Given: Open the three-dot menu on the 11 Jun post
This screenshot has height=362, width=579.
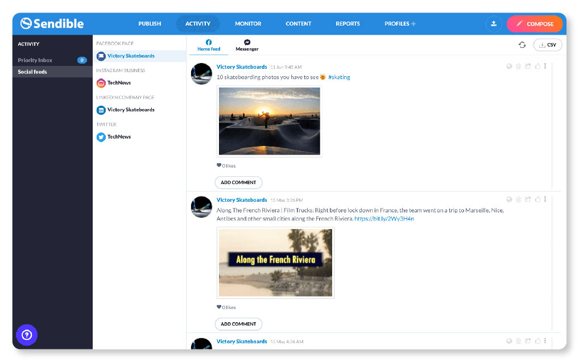Looking at the screenshot, I should pos(545,66).
